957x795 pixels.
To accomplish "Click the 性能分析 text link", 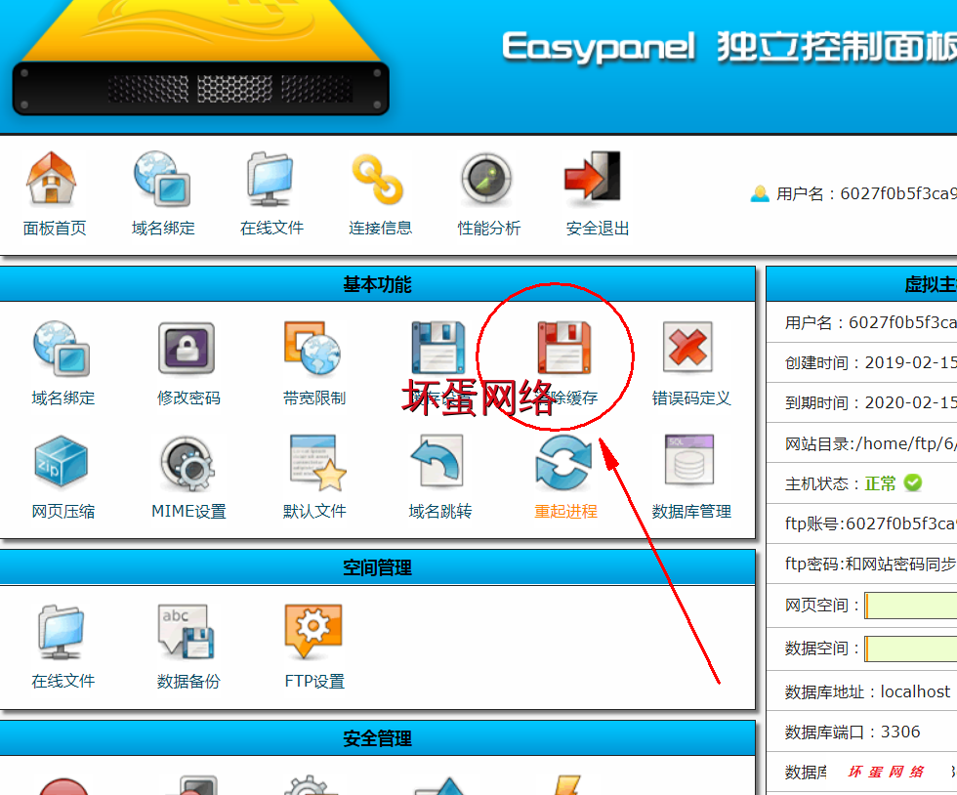I will point(489,229).
